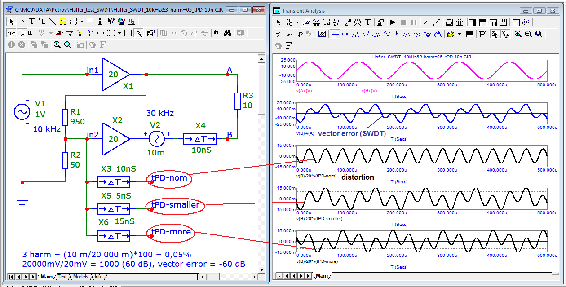Click the Info tool icon
Viewport: 566px width, 287px height.
pos(99,22)
